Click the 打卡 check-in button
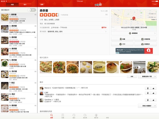 click(122, 44)
